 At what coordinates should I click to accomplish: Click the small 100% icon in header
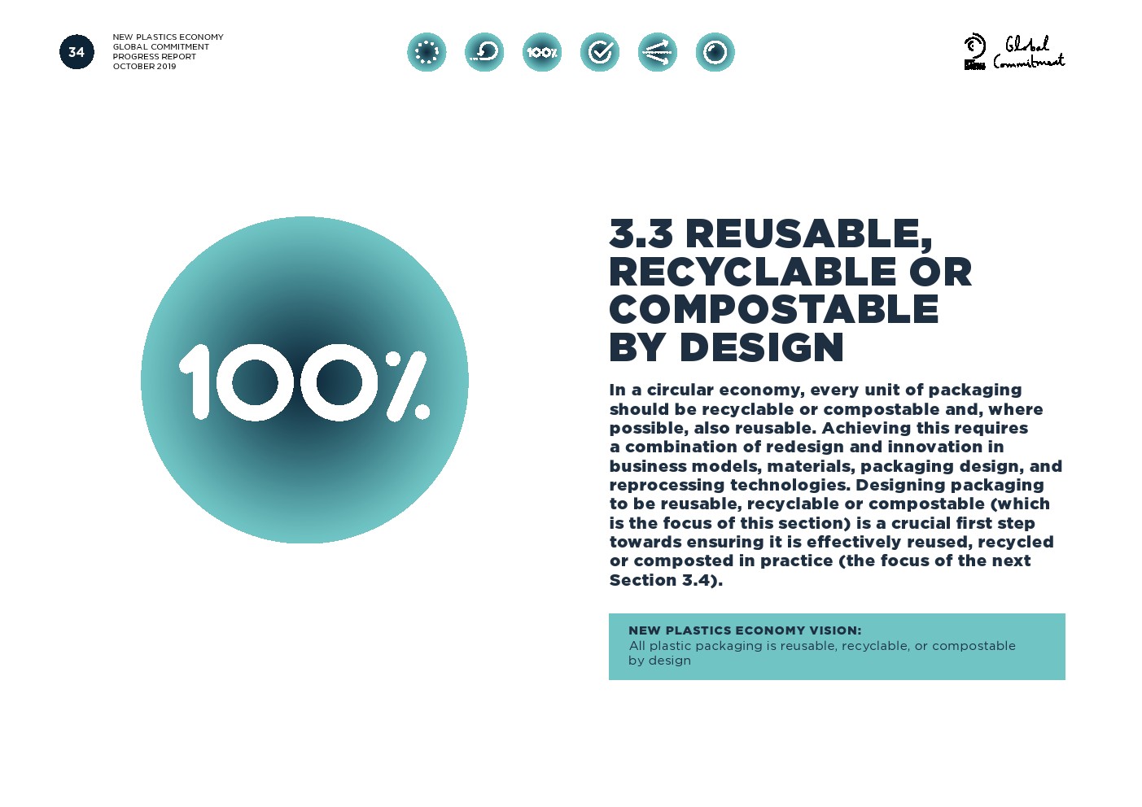tap(542, 52)
